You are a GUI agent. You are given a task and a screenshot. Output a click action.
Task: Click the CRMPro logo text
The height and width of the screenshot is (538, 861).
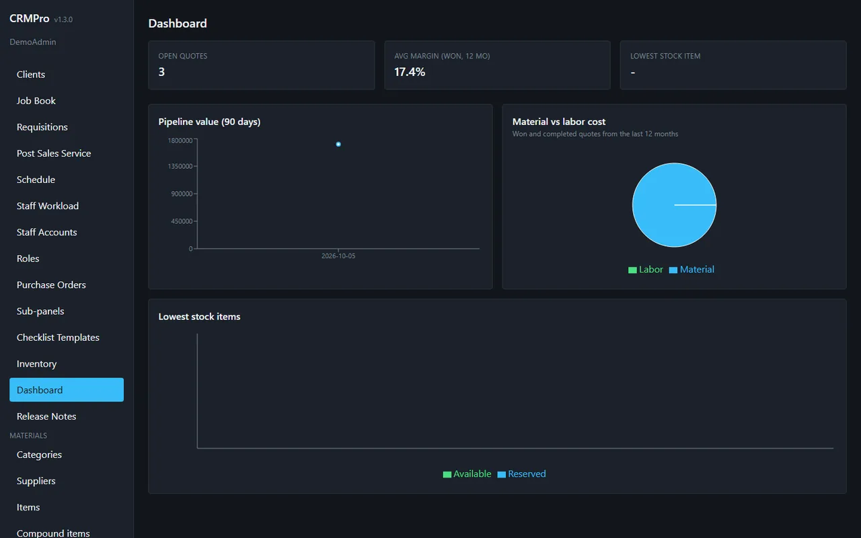30,19
